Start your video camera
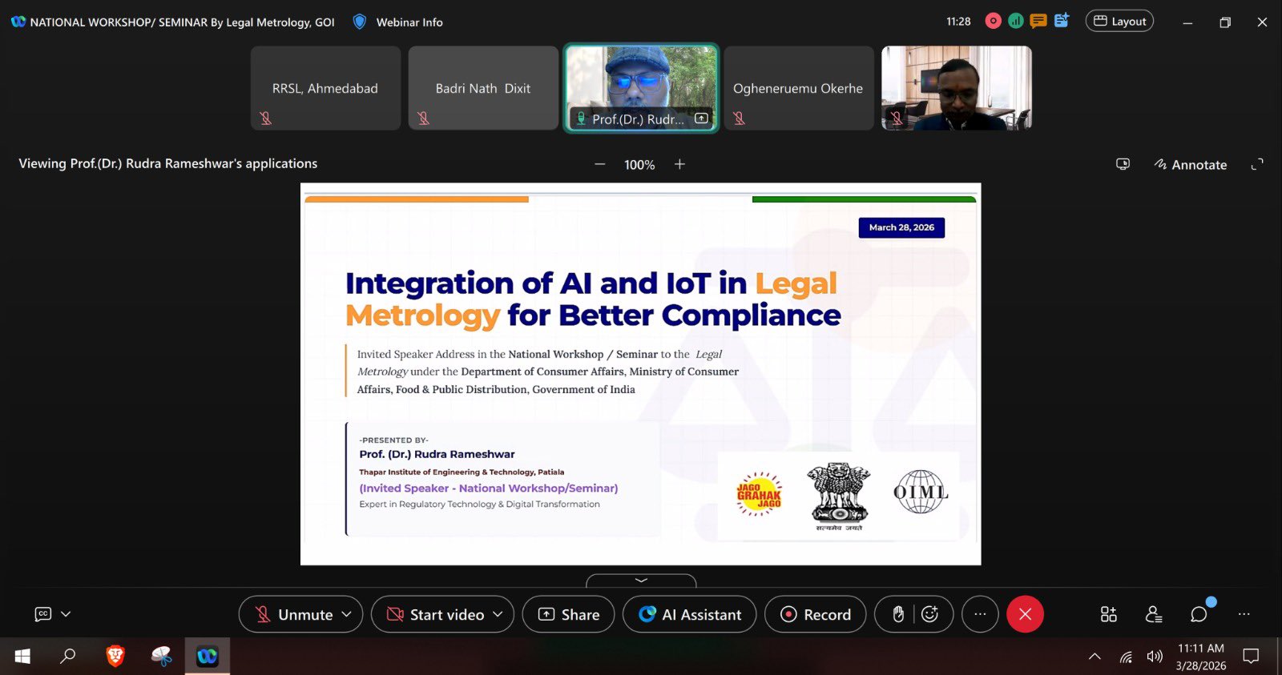Viewport: 1282px width, 675px height. 436,614
